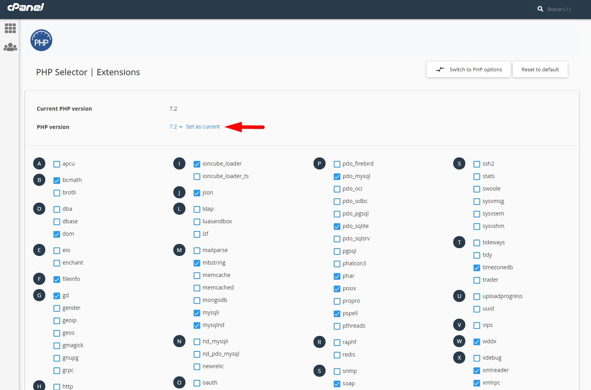Enable the pdo_pgsql extension

pos(337,214)
